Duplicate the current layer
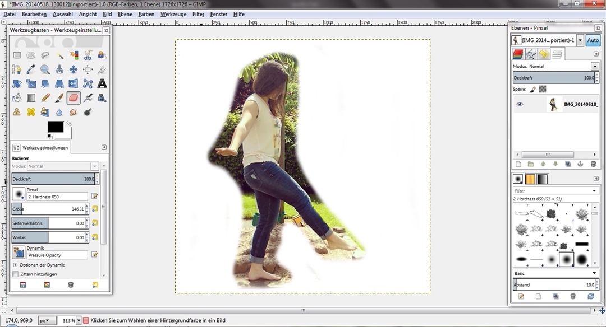Image resolution: width=606 pixels, height=327 pixels. 568,164
